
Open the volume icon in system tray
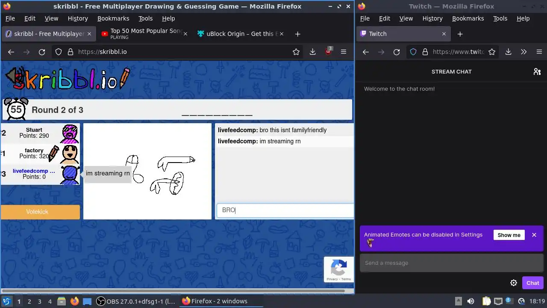[x=471, y=301]
